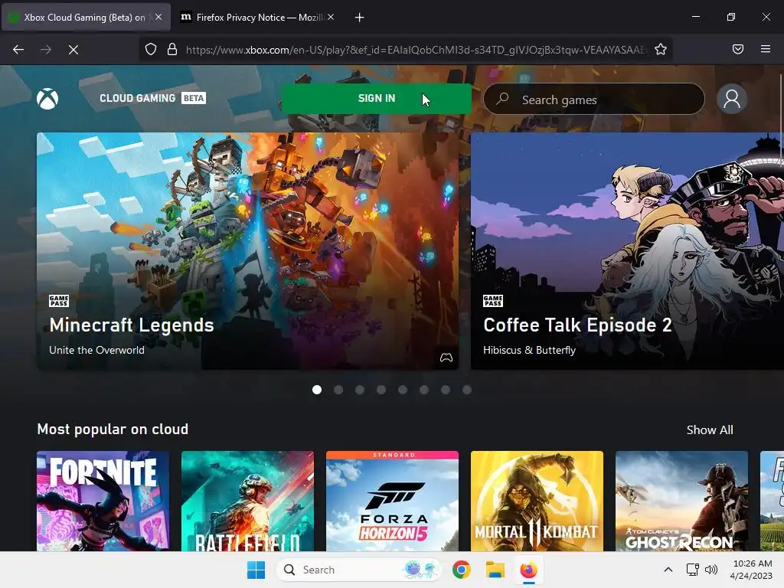Click the Minecraft Legends title text
This screenshot has width=784, height=588.
[132, 325]
